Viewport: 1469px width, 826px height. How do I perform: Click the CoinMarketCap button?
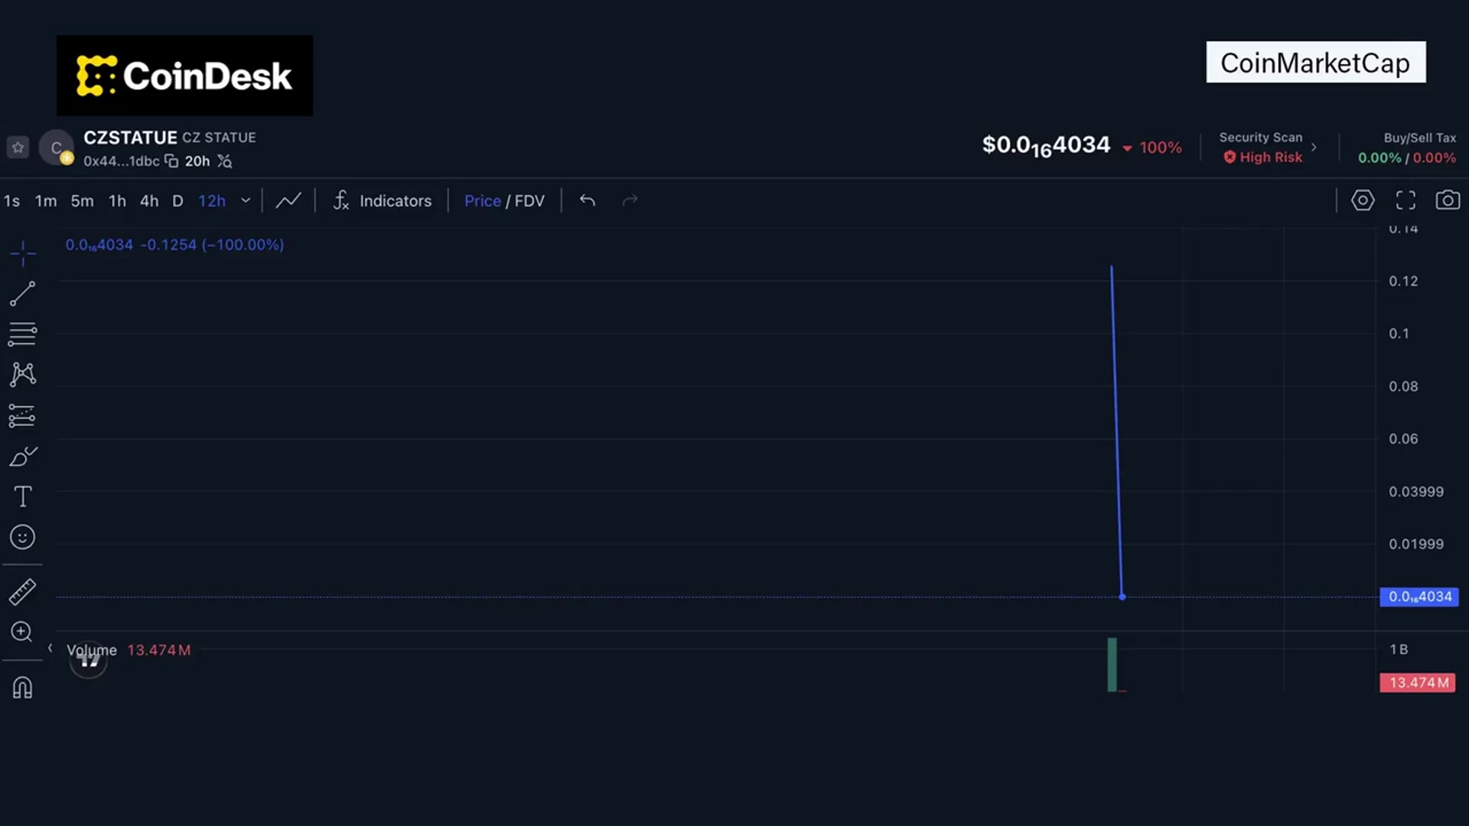(x=1315, y=62)
